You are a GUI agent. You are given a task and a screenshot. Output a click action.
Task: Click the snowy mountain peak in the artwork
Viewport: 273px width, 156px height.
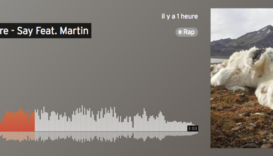266,29
